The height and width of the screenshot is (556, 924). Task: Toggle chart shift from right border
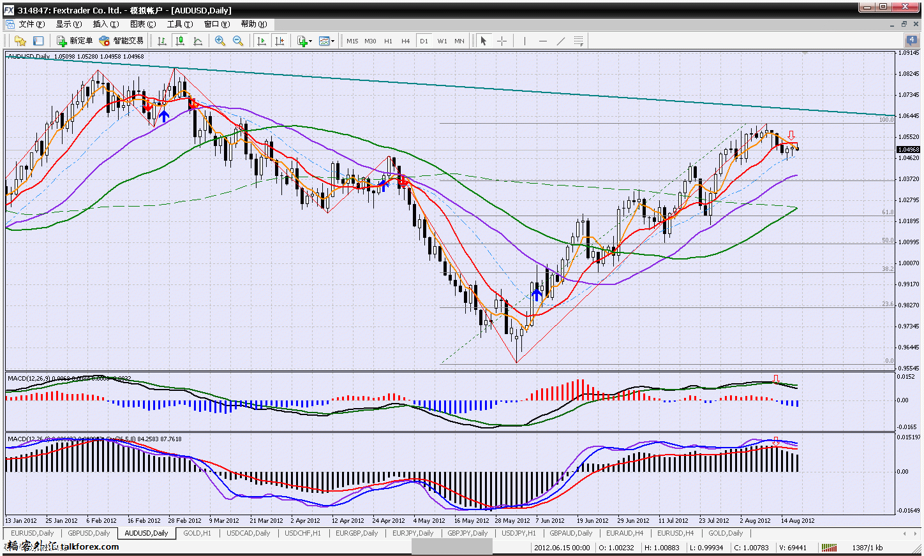(279, 41)
